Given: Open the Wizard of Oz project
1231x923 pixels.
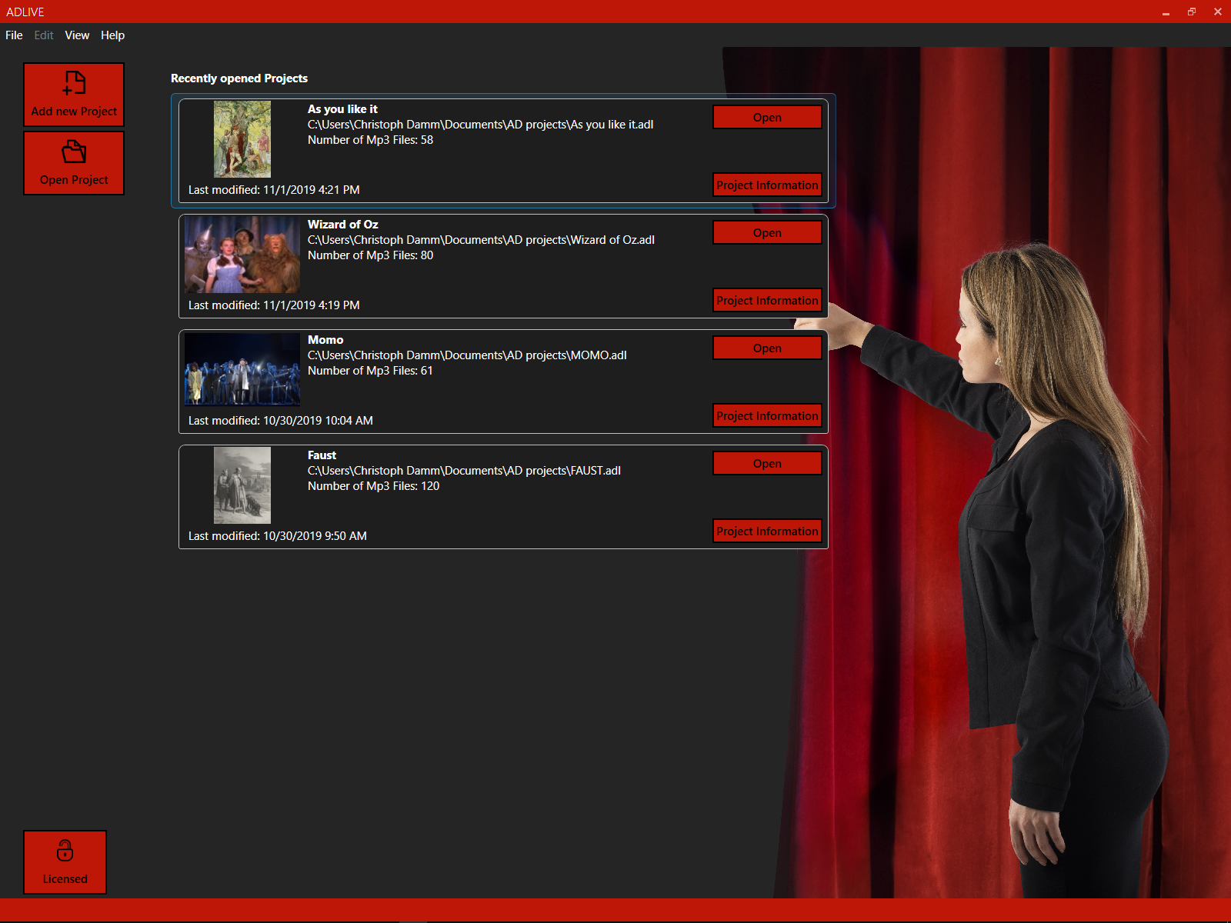Looking at the screenshot, I should coord(767,232).
